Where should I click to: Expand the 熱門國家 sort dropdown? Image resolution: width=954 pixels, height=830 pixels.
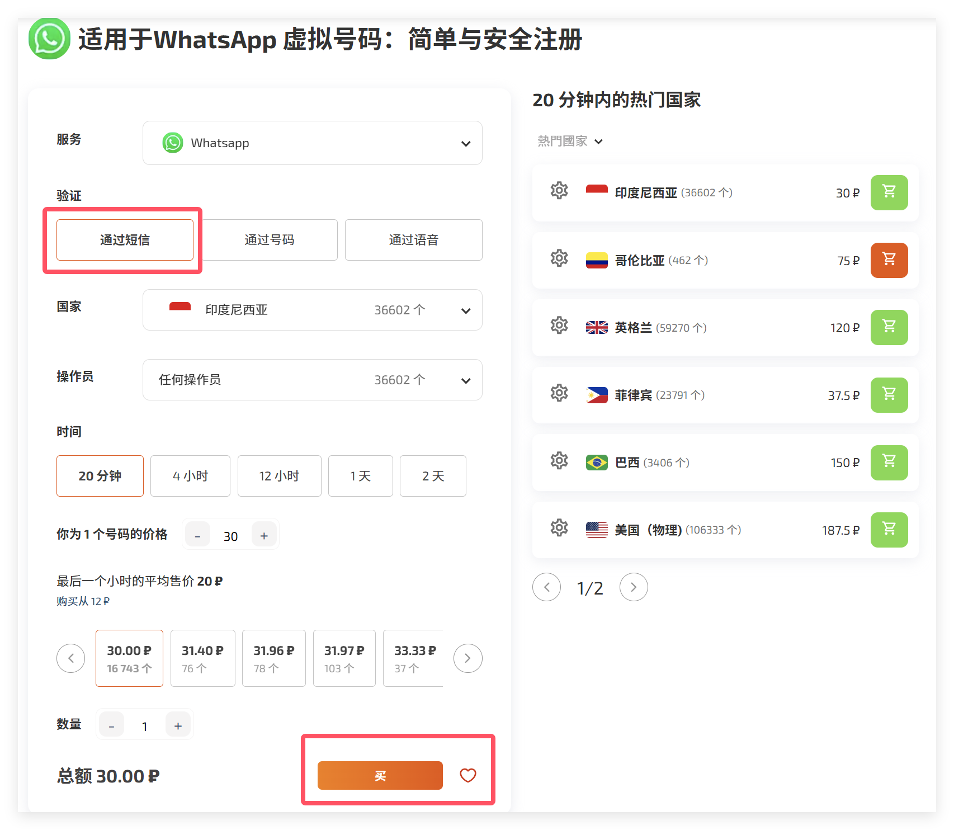570,141
